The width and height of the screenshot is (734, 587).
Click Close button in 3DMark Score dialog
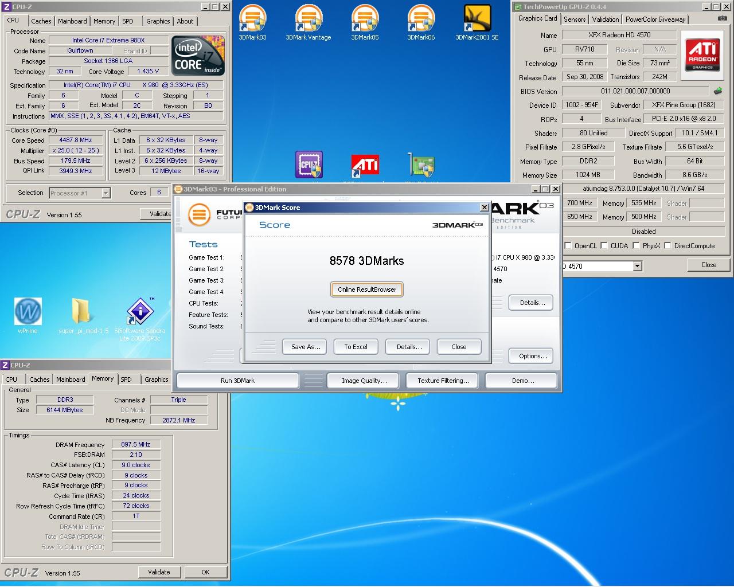(x=459, y=347)
